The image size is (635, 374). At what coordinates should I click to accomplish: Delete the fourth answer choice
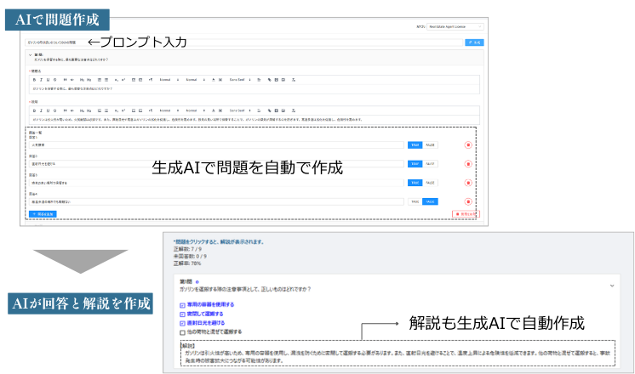click(x=467, y=201)
